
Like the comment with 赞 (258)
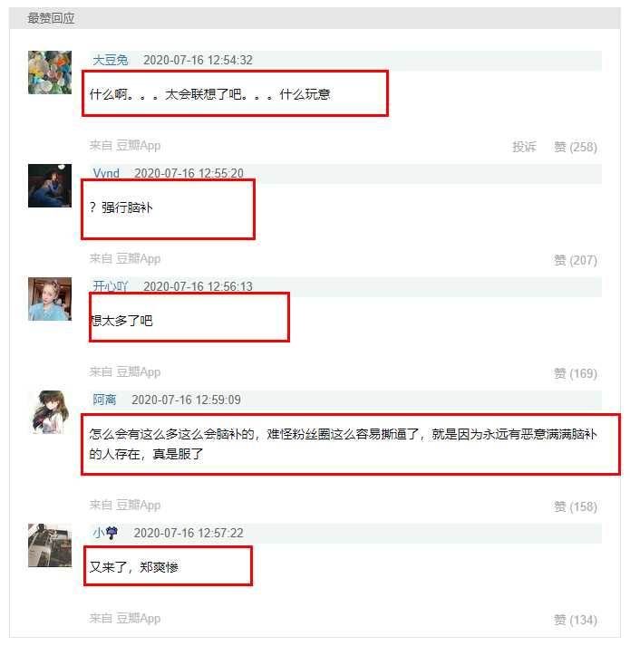pos(576,147)
